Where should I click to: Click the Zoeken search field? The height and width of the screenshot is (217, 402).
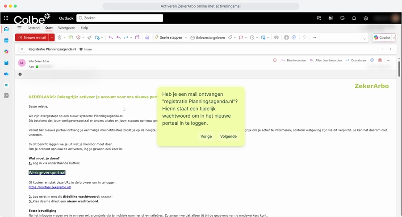119,18
